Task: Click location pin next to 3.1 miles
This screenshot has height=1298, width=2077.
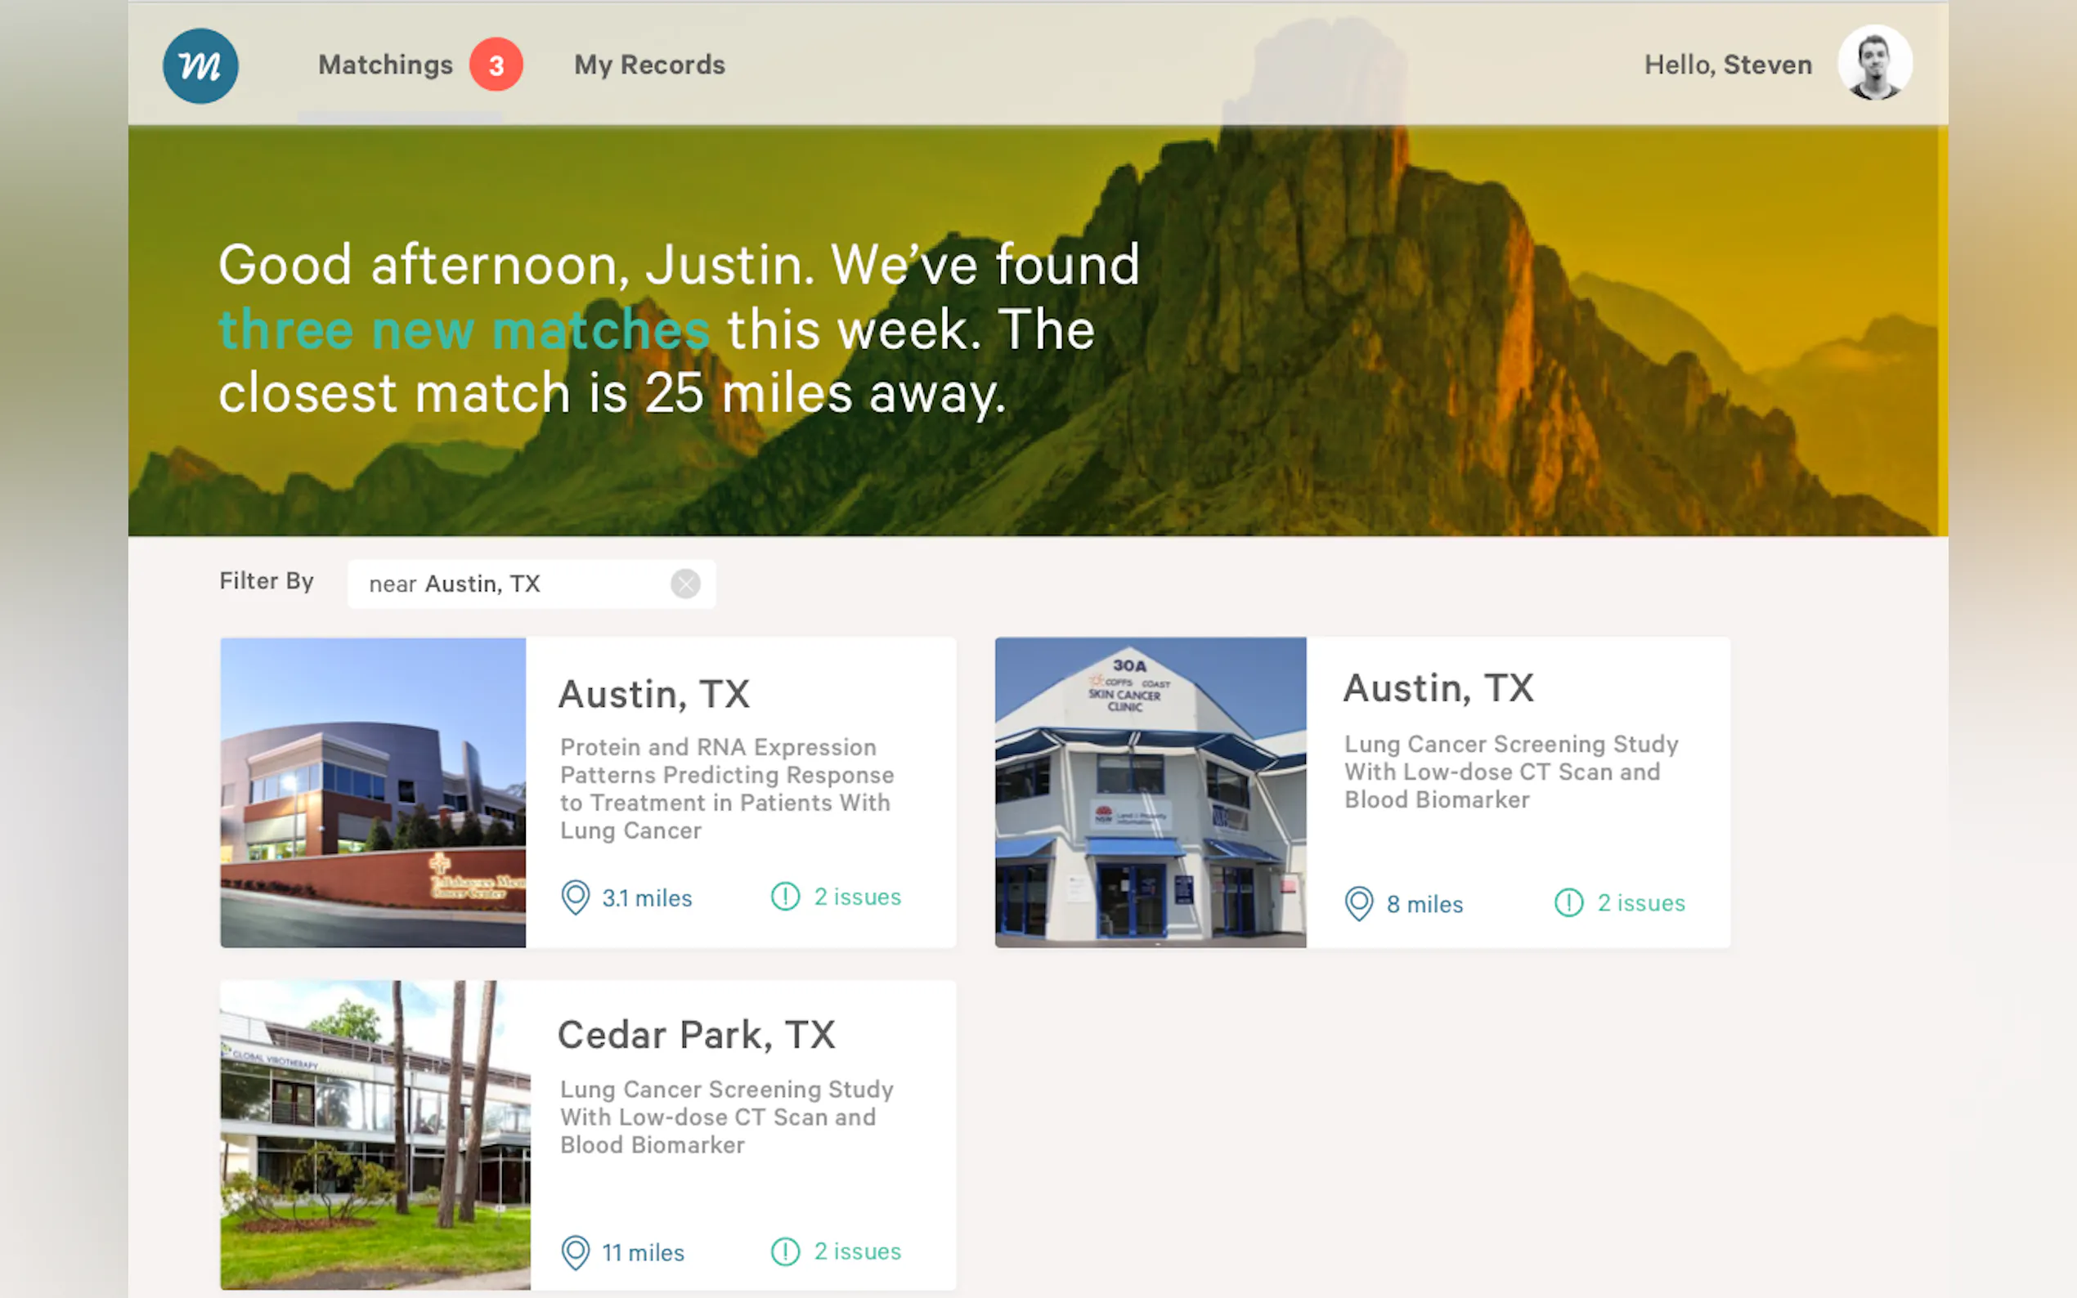Action: click(x=576, y=898)
